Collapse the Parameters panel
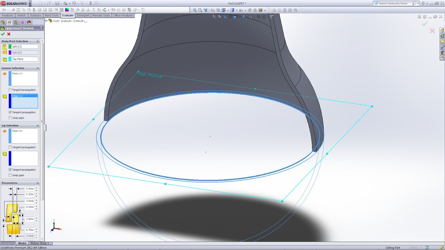 point(38,183)
